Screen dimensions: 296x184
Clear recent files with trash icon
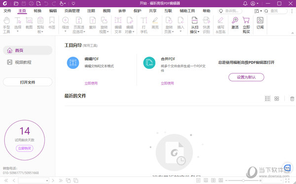point(292,98)
